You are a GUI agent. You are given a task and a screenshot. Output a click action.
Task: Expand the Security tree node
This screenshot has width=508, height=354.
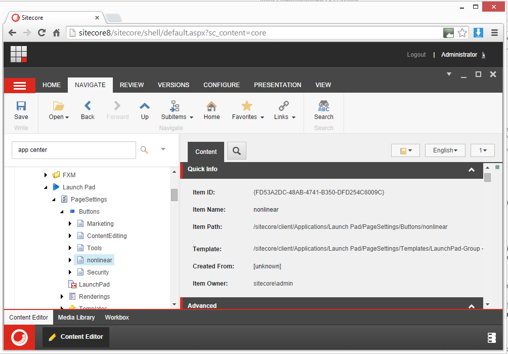(70, 272)
